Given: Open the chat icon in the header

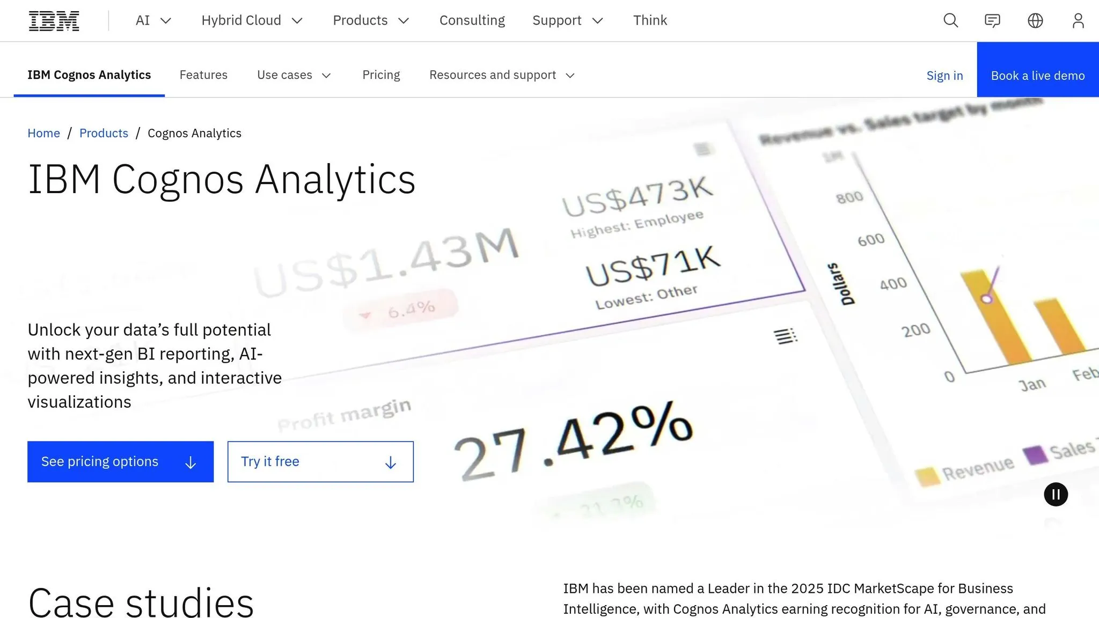Looking at the screenshot, I should pyautogui.click(x=992, y=20).
